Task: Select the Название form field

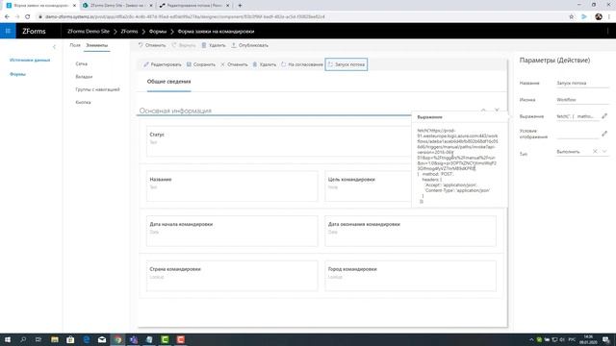Action: click(x=232, y=185)
